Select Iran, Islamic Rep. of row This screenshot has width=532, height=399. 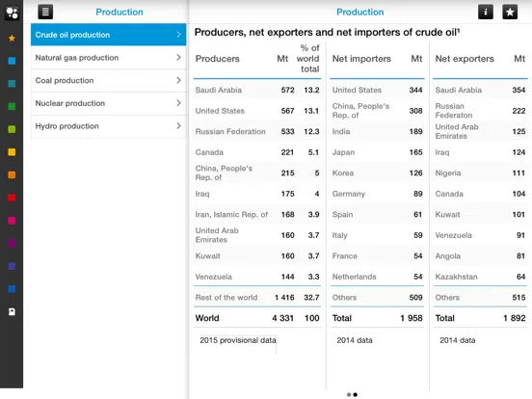pos(257,214)
